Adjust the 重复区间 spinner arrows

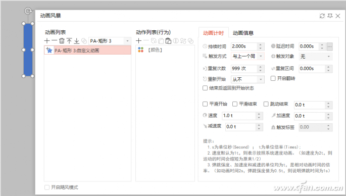[x=328, y=69]
